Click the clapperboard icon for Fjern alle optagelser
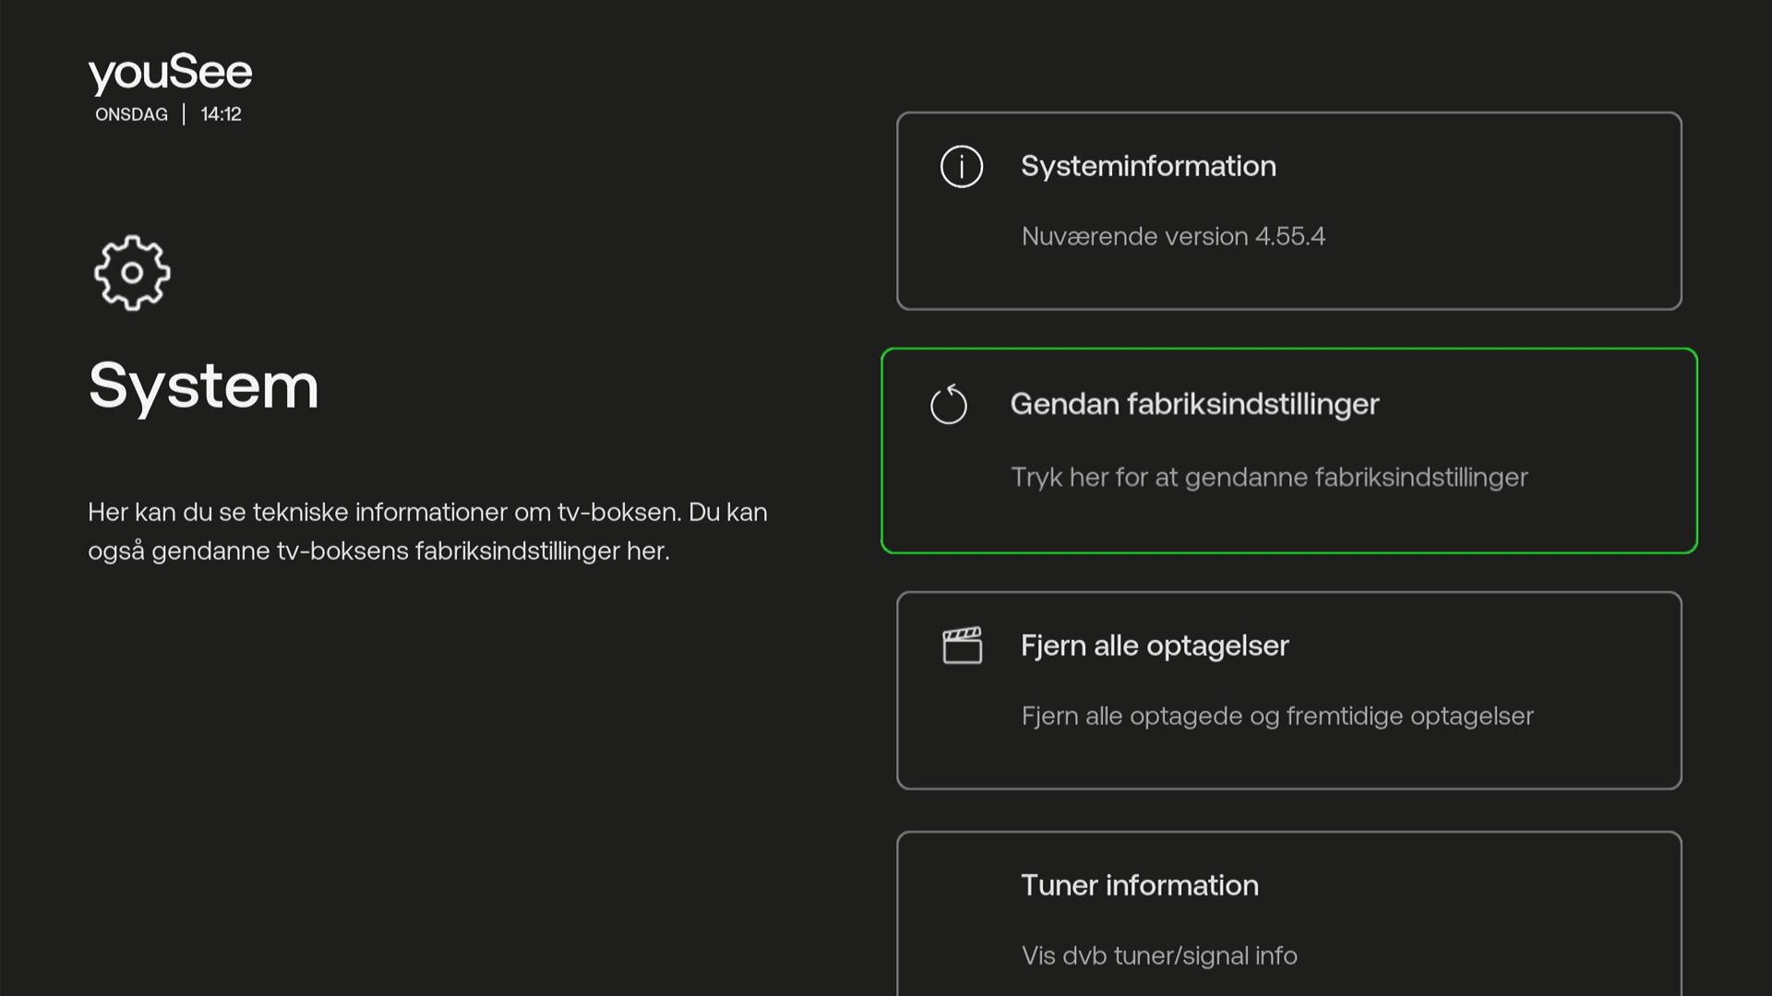 click(x=963, y=646)
